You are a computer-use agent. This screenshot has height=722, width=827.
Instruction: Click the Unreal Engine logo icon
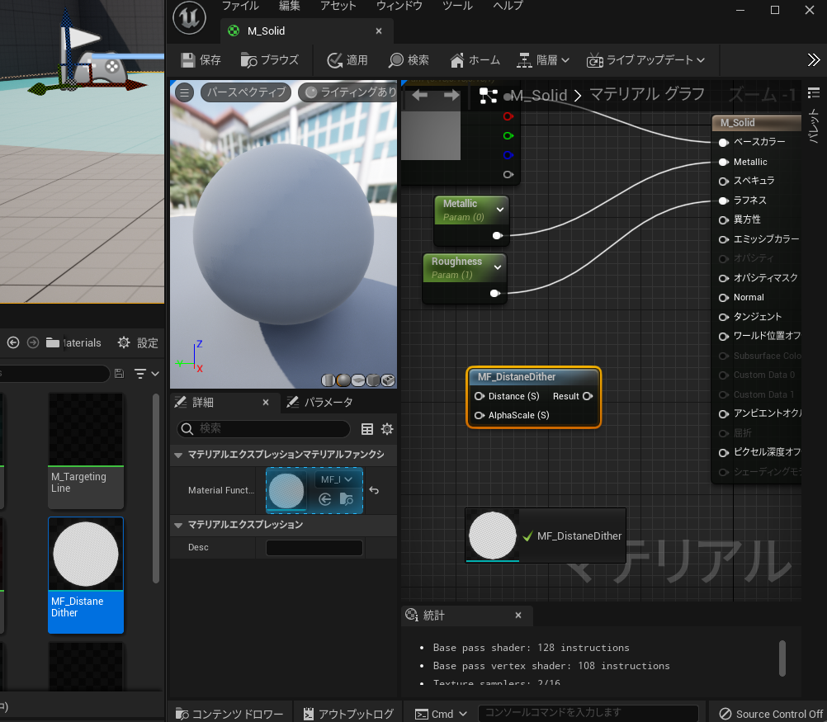click(189, 18)
